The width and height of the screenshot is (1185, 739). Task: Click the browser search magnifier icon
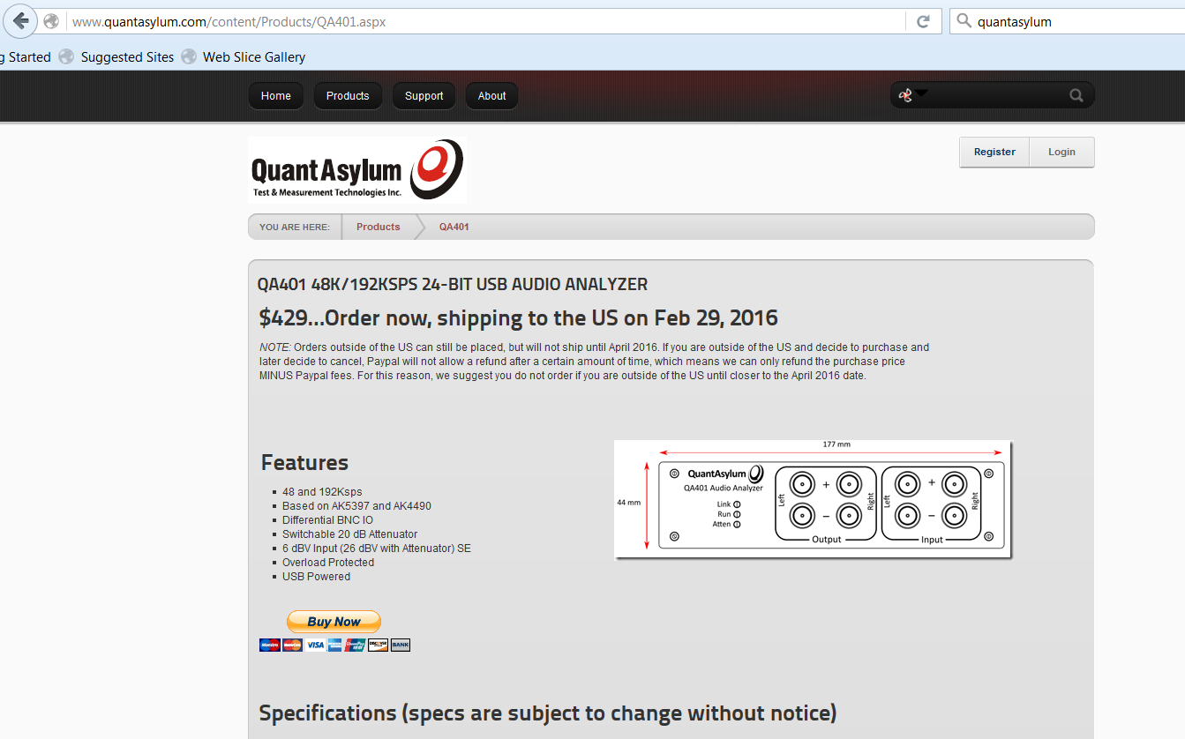tap(964, 21)
